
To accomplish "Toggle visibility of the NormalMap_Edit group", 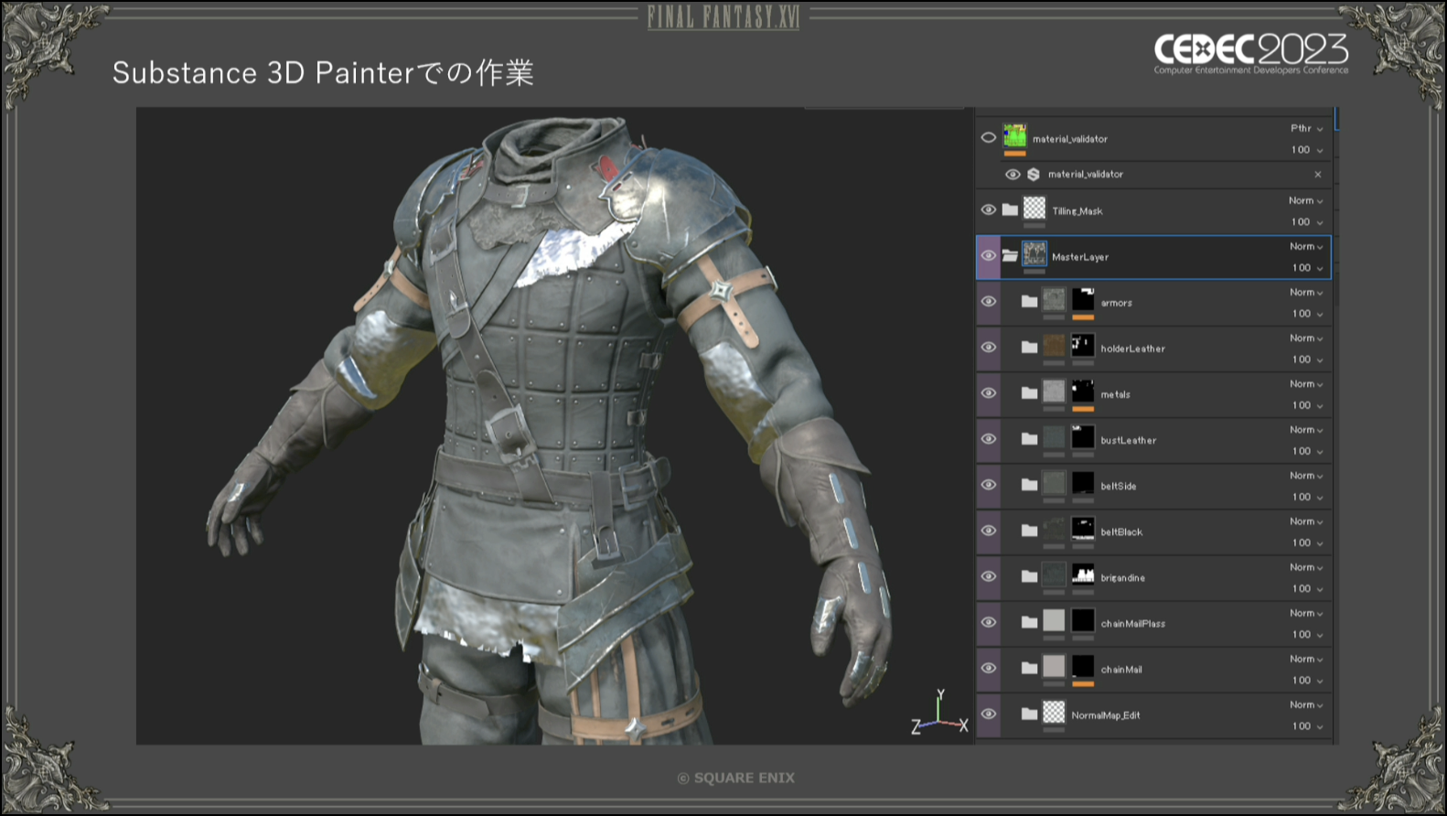I will click(x=989, y=713).
